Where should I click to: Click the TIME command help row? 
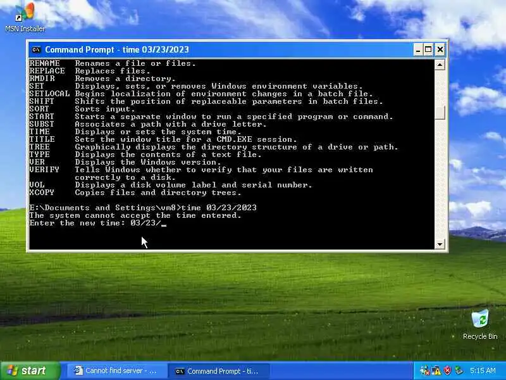(x=135, y=132)
